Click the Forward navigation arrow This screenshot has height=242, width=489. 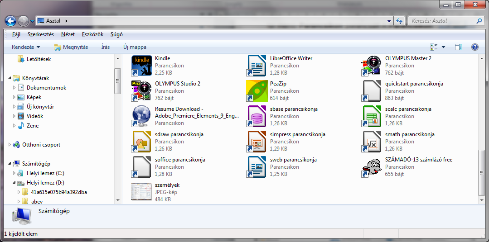pyautogui.click(x=23, y=21)
